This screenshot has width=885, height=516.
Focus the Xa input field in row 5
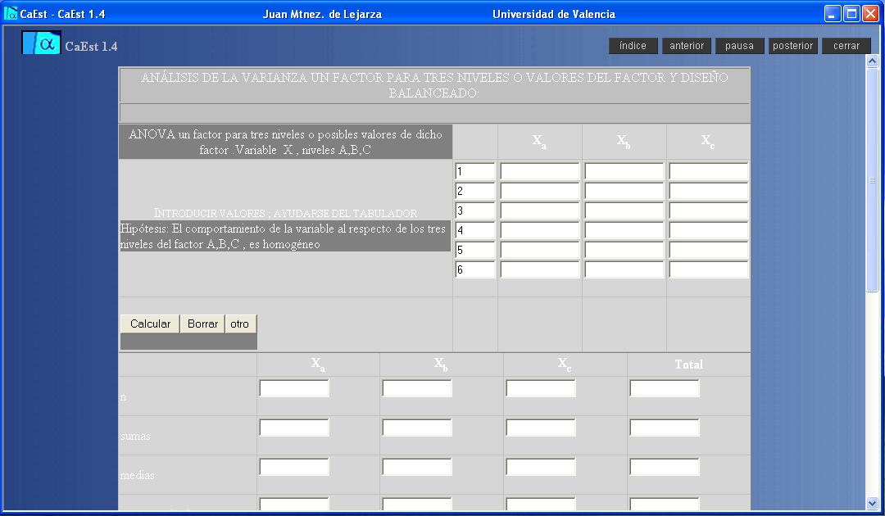click(539, 250)
